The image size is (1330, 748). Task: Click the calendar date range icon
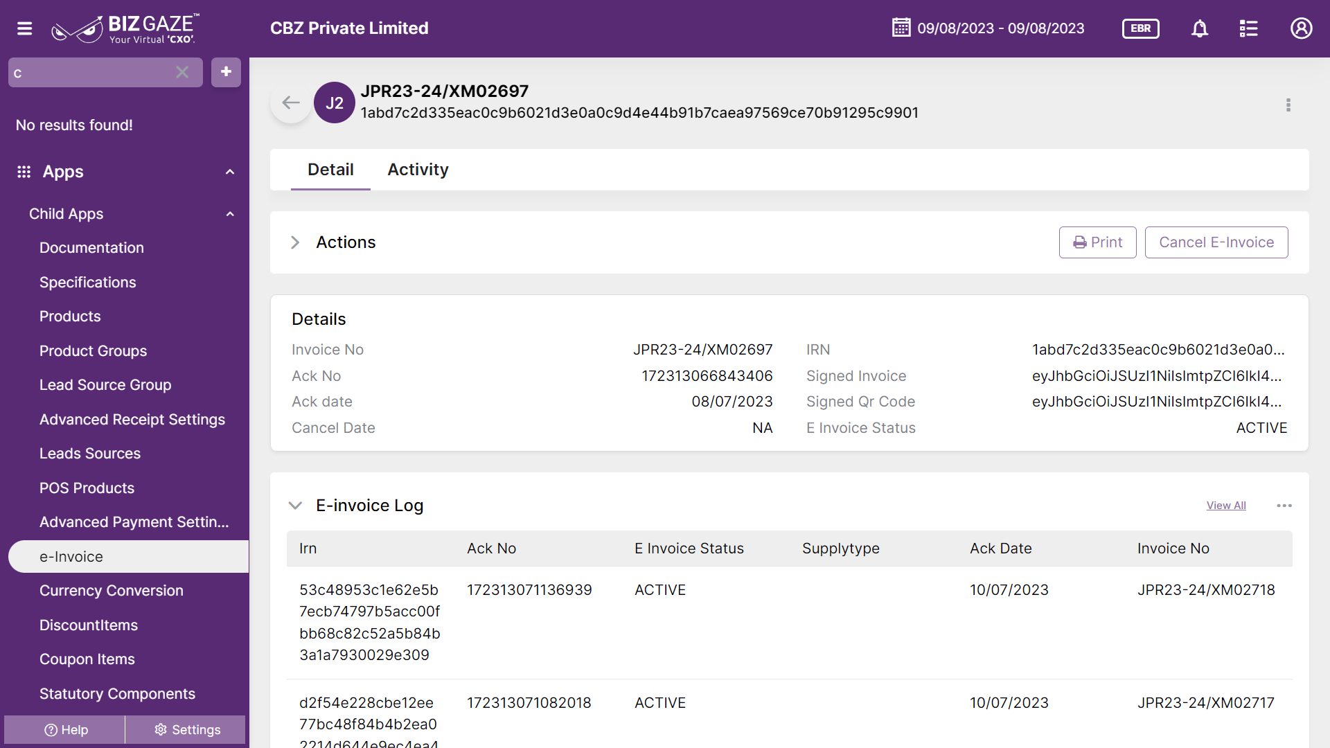point(901,28)
